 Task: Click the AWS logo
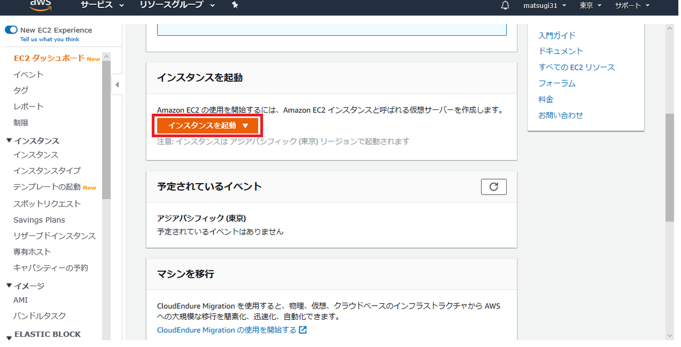[41, 5]
